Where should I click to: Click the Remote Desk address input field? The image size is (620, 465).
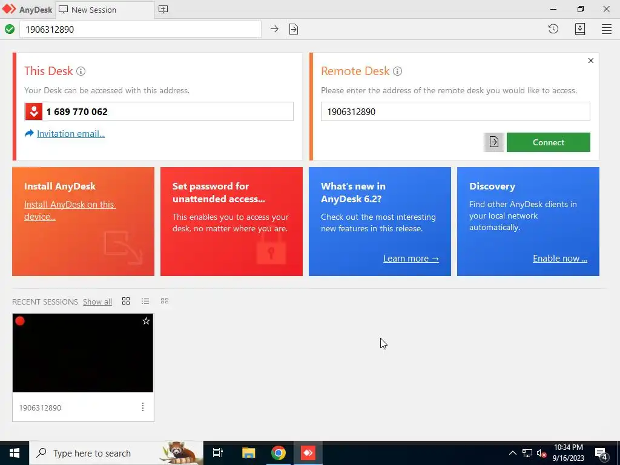click(455, 111)
